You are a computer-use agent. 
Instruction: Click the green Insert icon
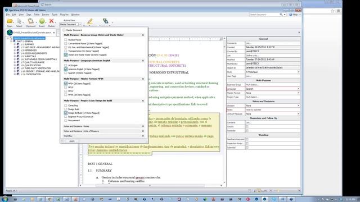pos(42,21)
